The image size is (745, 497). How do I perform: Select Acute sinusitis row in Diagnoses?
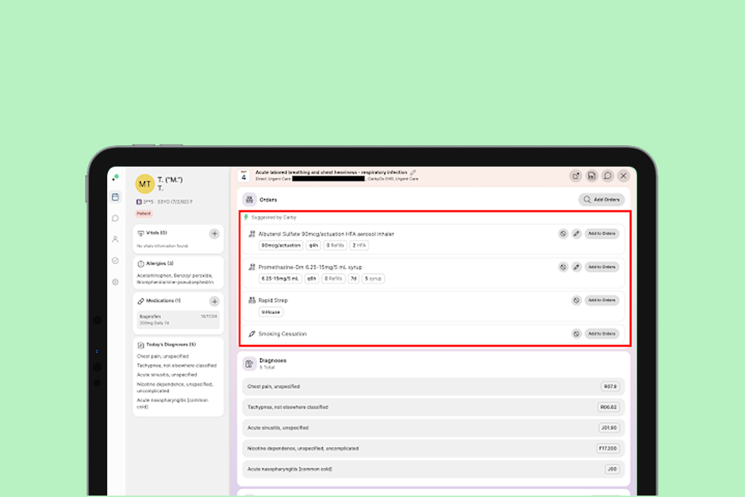click(433, 428)
